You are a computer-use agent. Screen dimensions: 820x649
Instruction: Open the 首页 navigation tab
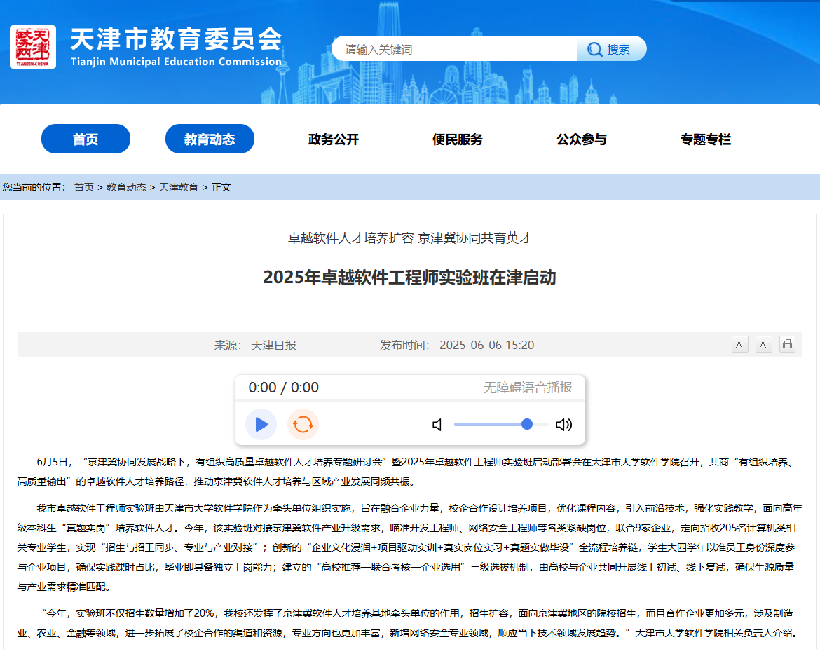coord(86,139)
